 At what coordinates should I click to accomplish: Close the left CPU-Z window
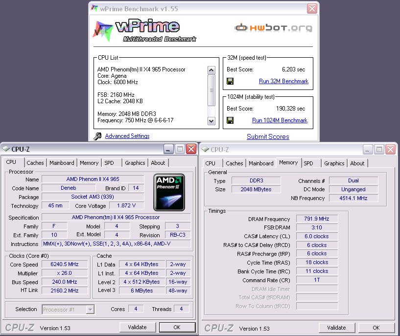[x=191, y=149]
